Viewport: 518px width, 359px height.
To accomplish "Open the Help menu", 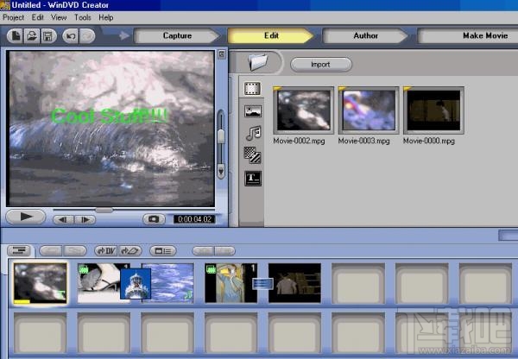I will click(x=105, y=17).
